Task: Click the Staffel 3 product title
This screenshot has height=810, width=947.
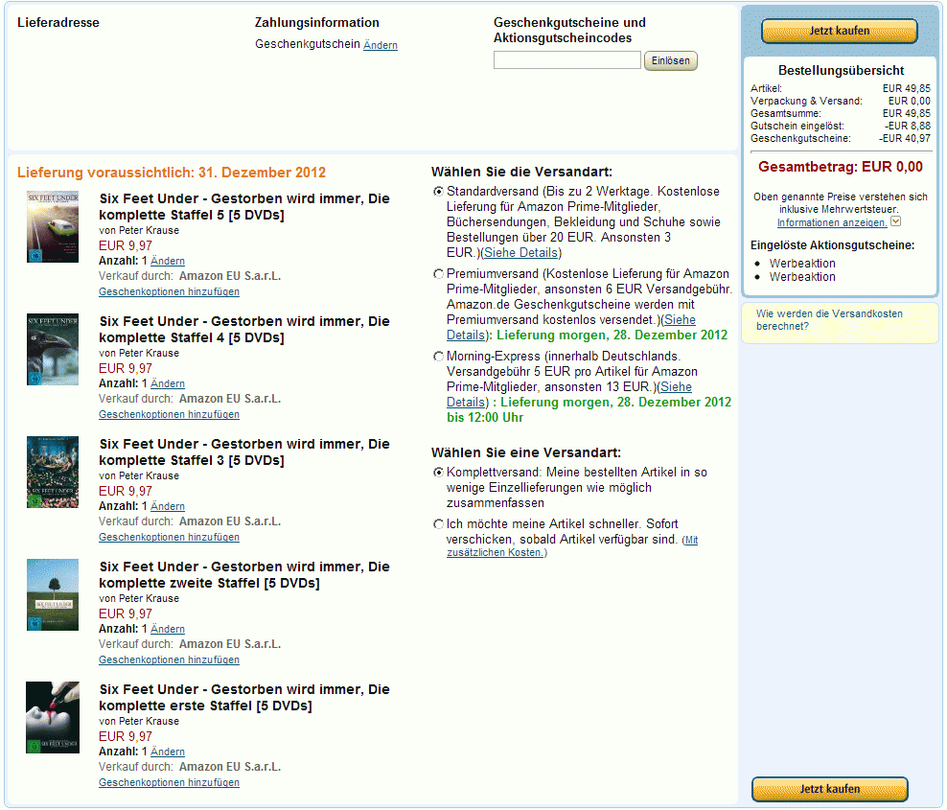Action: [244, 451]
